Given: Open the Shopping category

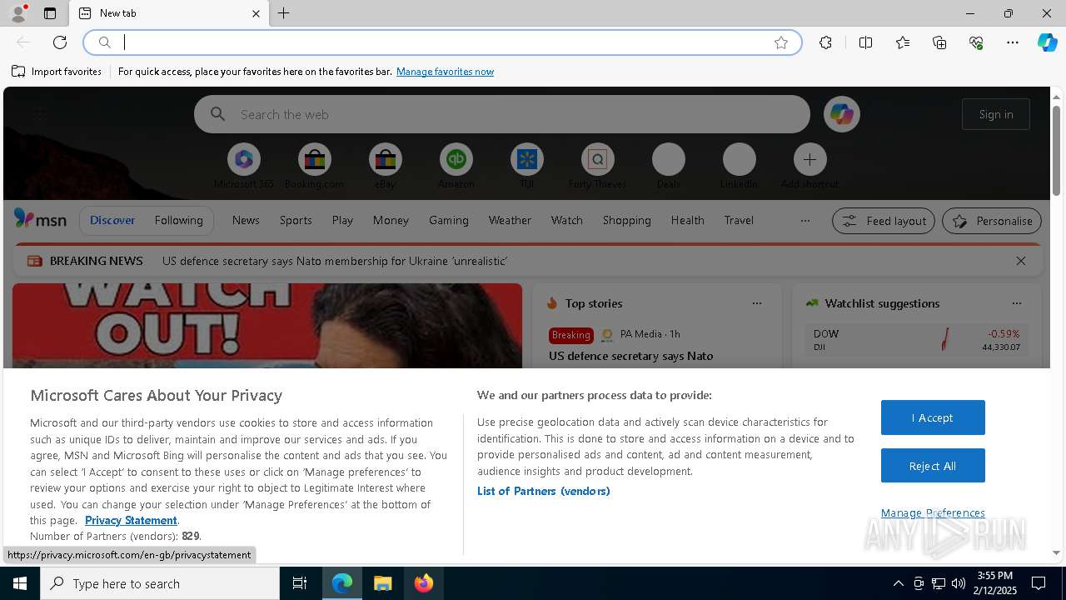Looking at the screenshot, I should point(626,220).
